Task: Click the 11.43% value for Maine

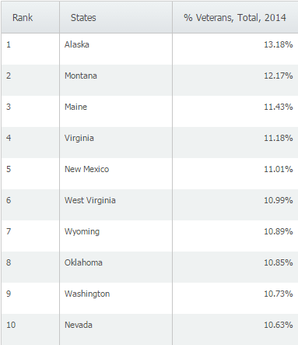Action: pyautogui.click(x=279, y=107)
